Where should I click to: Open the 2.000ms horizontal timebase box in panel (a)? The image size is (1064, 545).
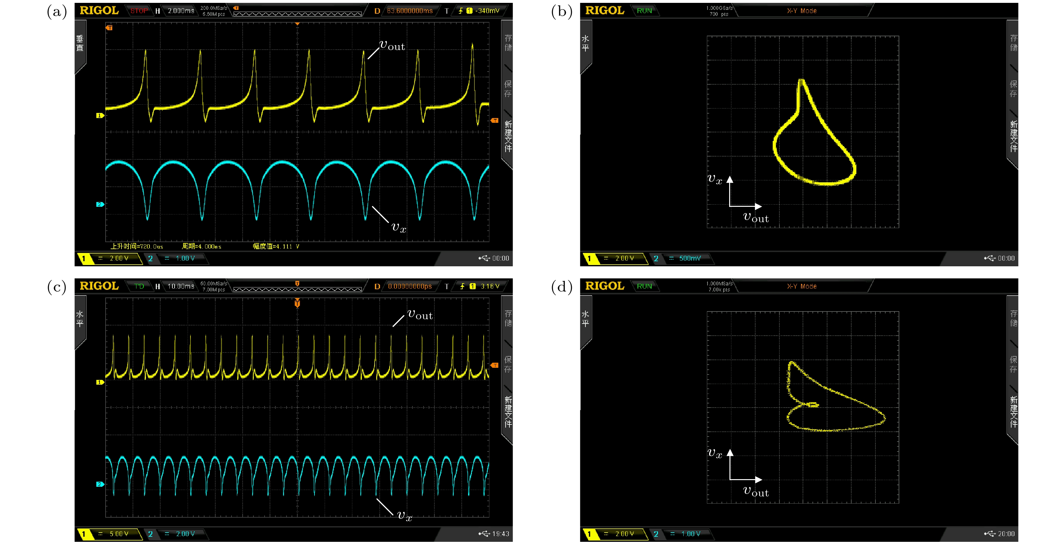[x=181, y=11]
